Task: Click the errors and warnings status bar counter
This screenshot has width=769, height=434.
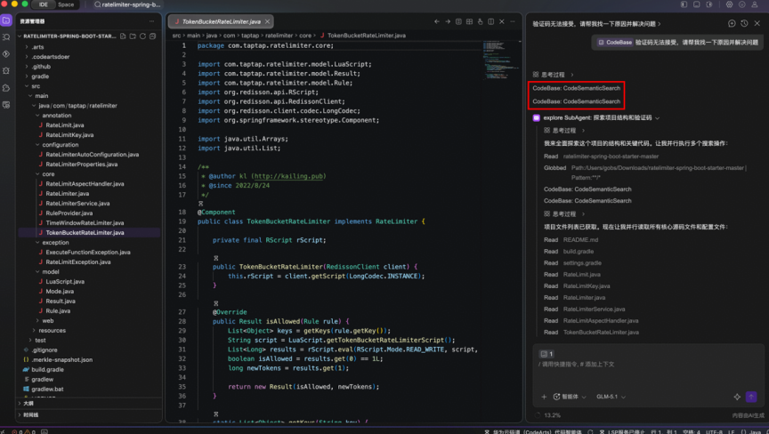Action: pos(23,431)
